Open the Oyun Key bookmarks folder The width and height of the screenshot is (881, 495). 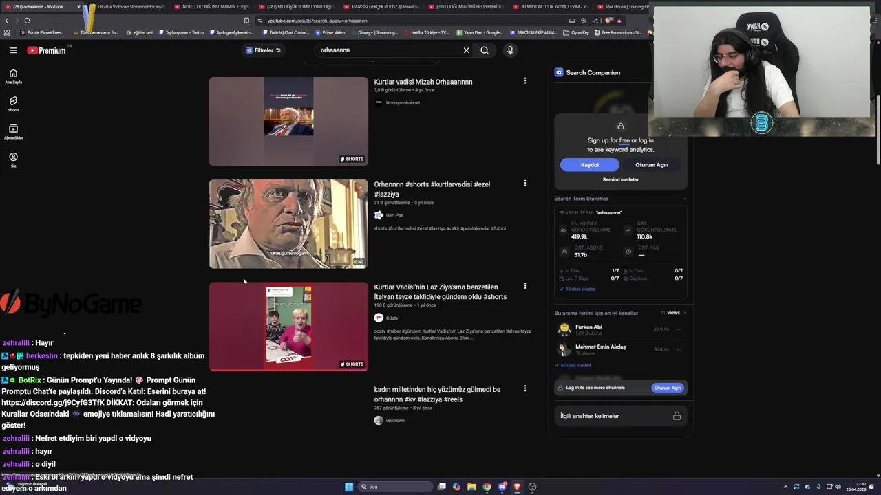point(577,32)
